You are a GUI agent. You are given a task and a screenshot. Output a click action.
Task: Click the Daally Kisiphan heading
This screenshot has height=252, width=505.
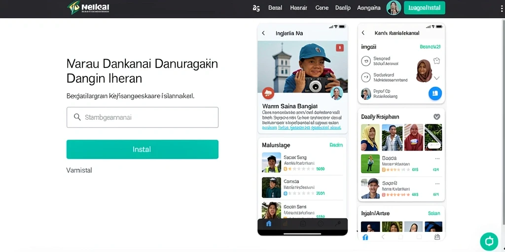click(x=380, y=117)
